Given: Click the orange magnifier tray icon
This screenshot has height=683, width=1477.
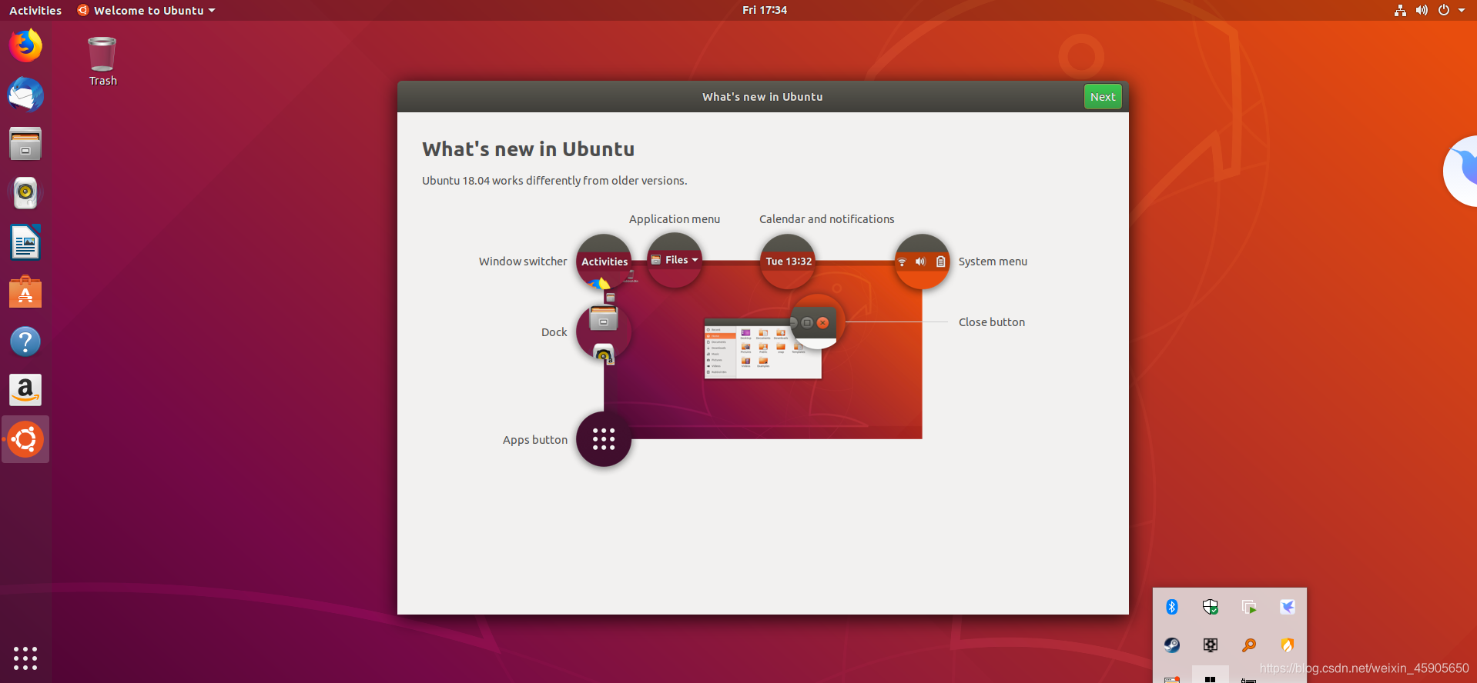Looking at the screenshot, I should point(1249,645).
